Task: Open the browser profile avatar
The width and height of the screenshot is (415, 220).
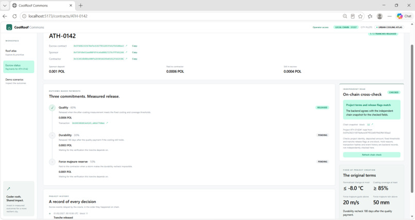Action: coord(379,16)
